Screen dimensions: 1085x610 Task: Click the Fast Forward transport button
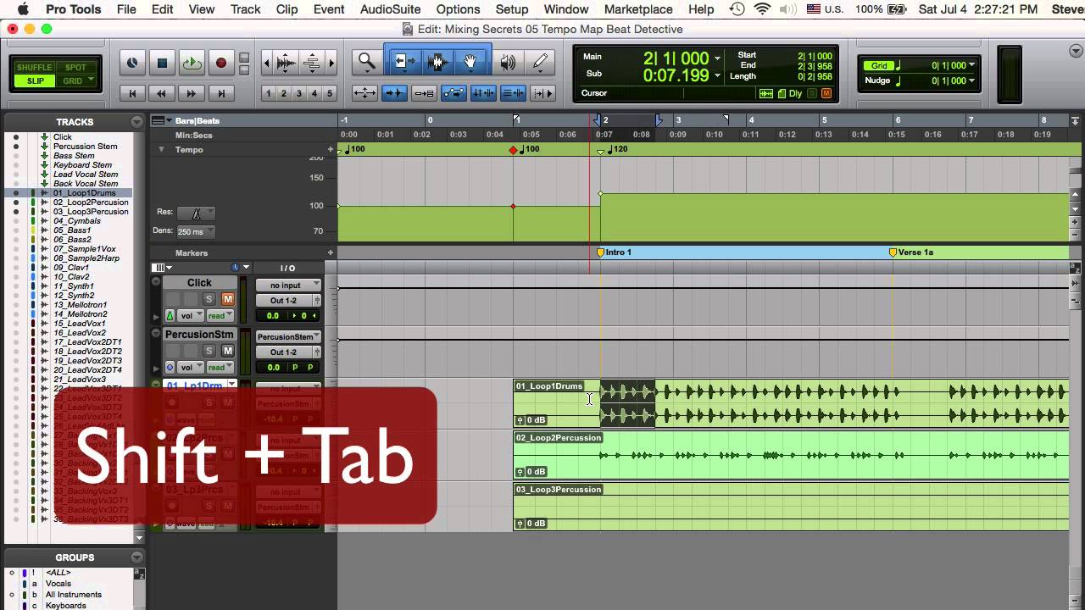192,93
